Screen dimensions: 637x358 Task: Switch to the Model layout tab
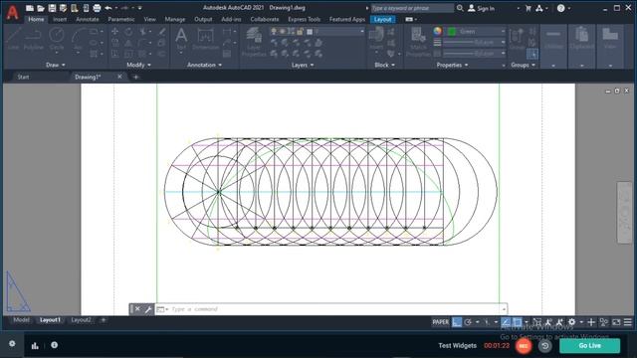(21, 320)
